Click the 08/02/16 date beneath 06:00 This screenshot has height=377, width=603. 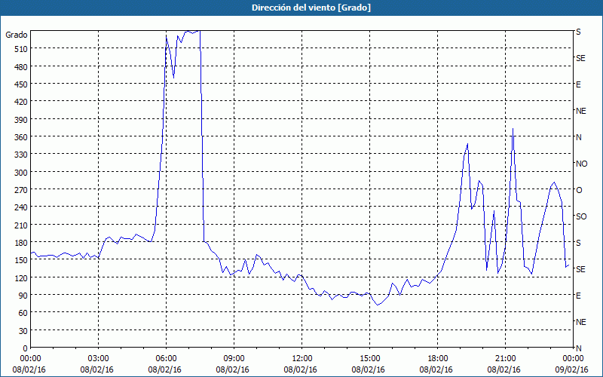164,369
